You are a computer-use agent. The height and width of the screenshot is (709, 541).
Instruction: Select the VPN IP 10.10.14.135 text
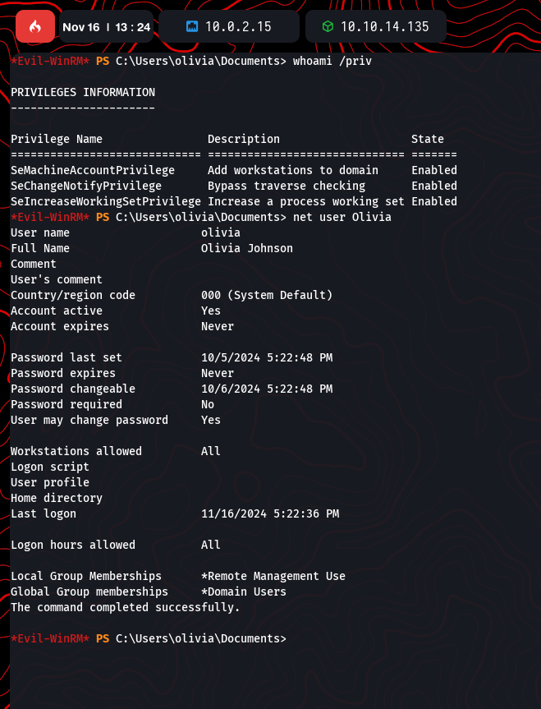[x=384, y=27]
